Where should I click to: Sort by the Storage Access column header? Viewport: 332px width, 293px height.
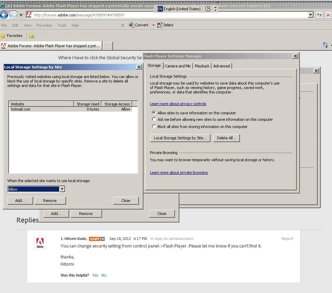click(117, 104)
